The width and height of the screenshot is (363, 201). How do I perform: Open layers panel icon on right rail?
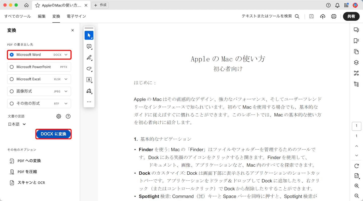click(x=356, y=63)
